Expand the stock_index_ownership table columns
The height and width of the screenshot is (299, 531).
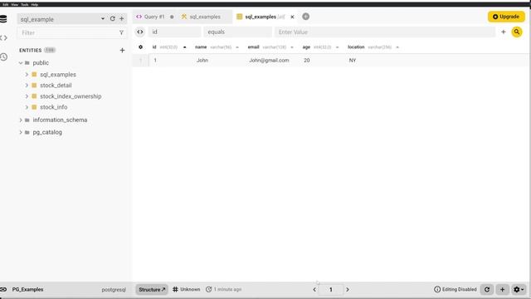[x=27, y=96]
